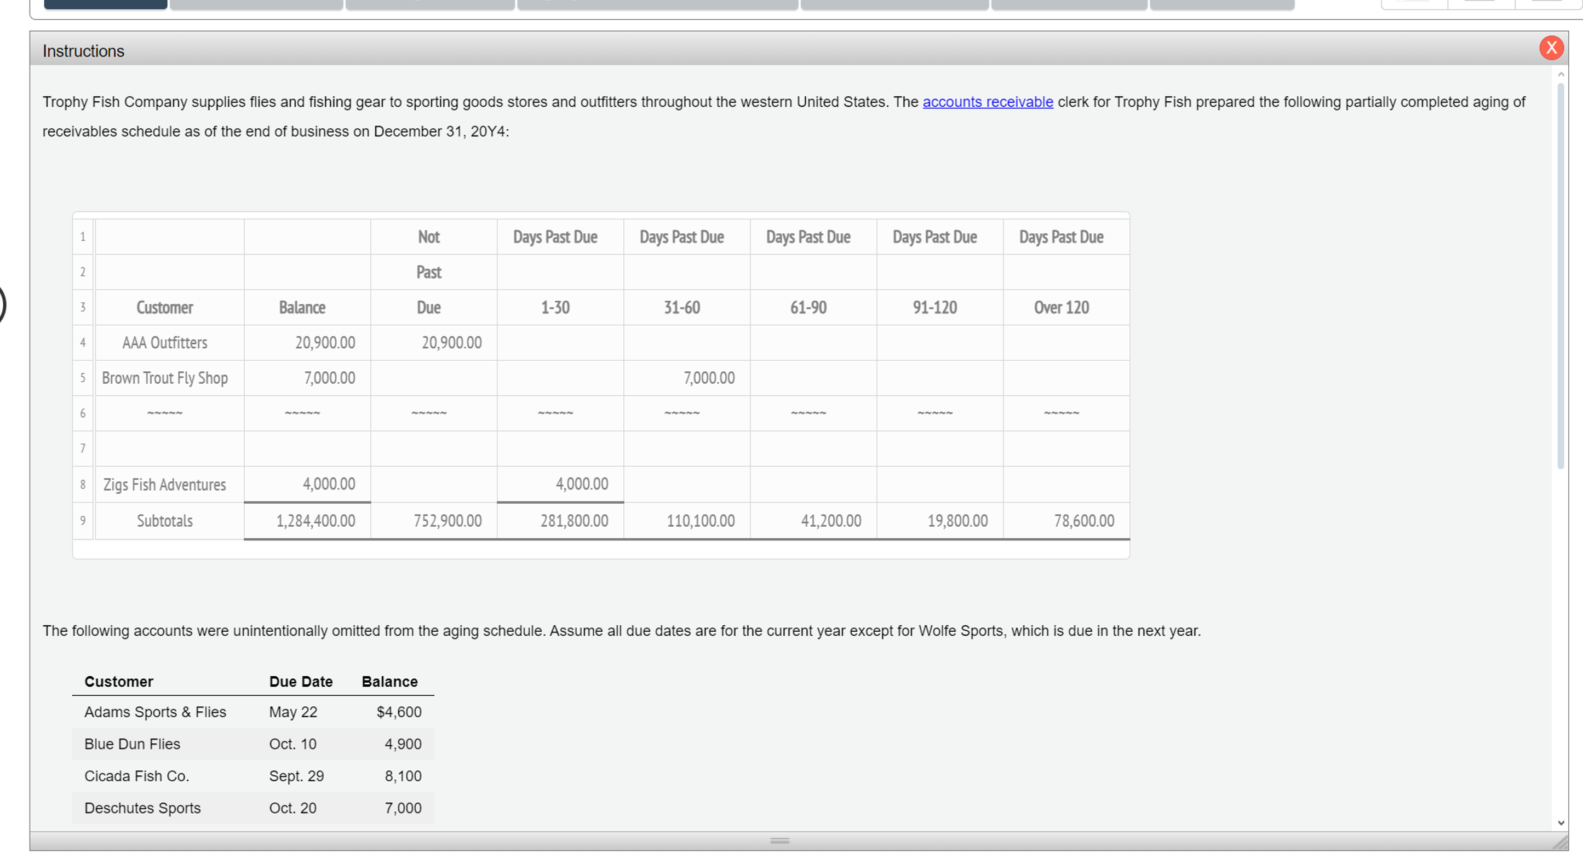Image resolution: width=1583 pixels, height=864 pixels.
Task: Click Brown Trout Fly Shop 31-60 amount 7,000.00
Action: coord(709,378)
